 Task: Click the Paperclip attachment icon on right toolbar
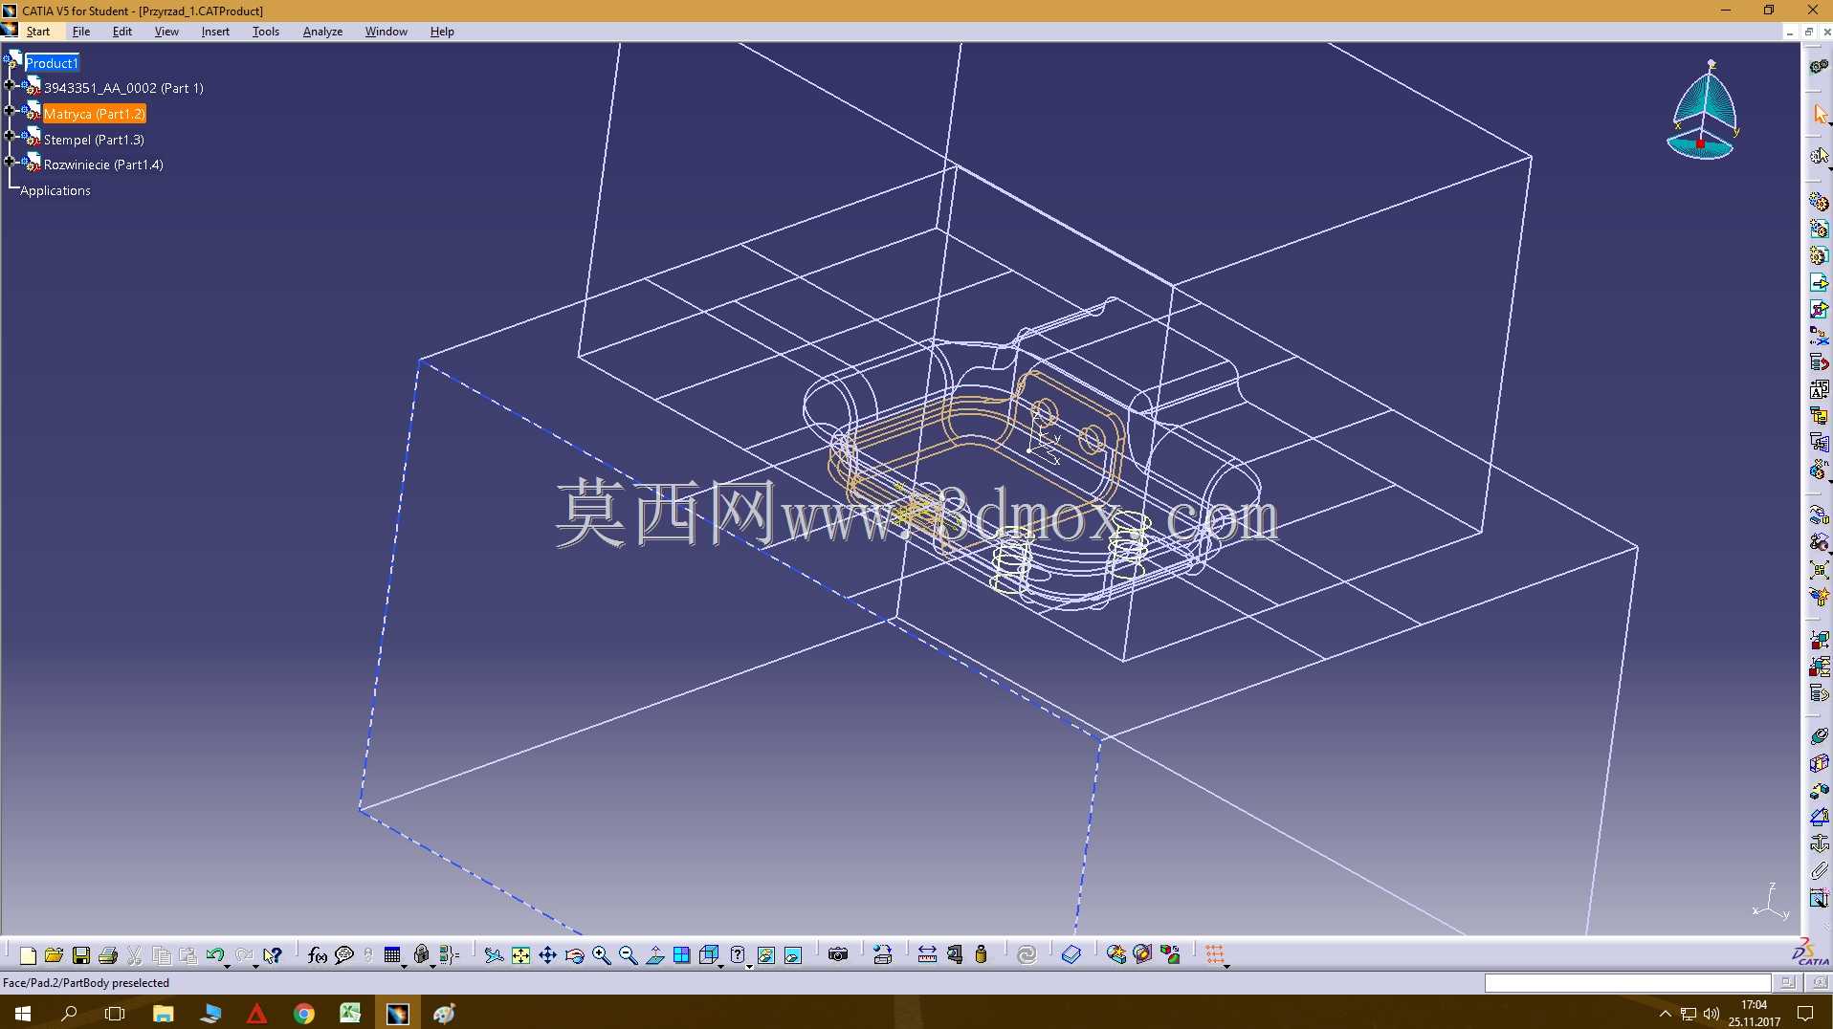click(1819, 871)
